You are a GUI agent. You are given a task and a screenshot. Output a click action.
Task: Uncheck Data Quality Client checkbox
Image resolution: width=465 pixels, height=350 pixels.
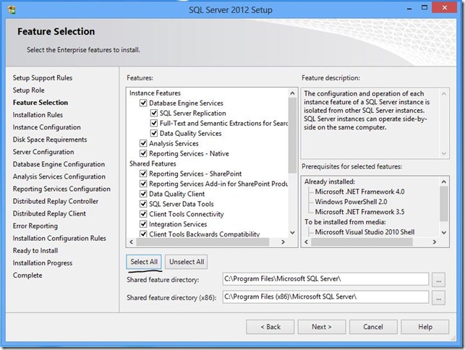[143, 194]
